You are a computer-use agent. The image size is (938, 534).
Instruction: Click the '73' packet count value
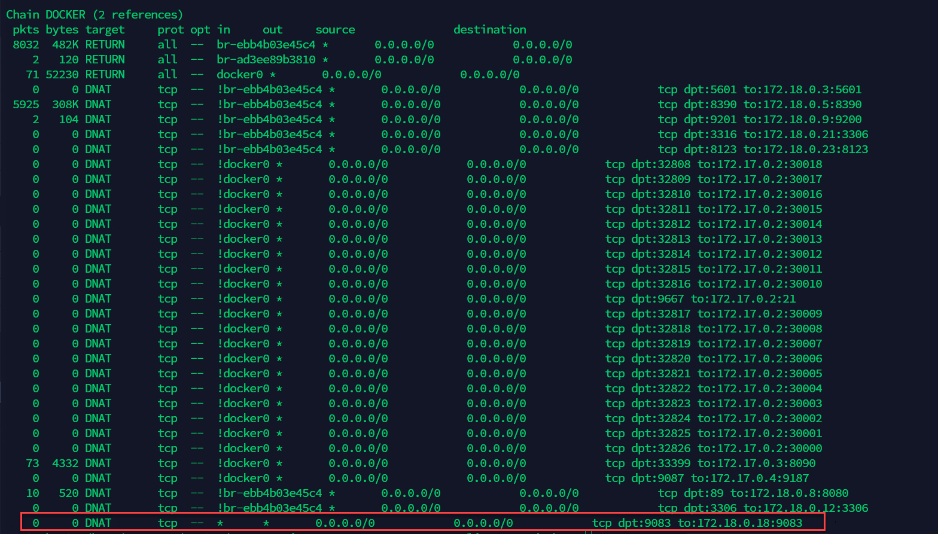tap(32, 463)
